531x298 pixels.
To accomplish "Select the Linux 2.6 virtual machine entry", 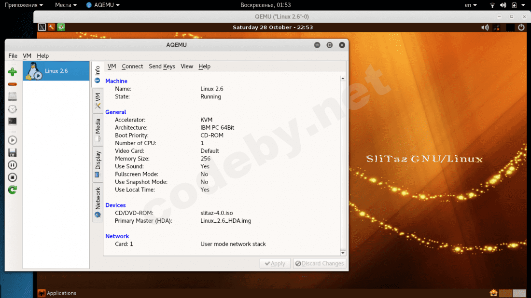I will pos(56,71).
